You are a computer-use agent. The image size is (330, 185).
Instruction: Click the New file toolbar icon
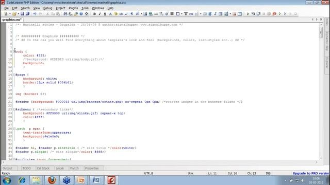[6, 14]
